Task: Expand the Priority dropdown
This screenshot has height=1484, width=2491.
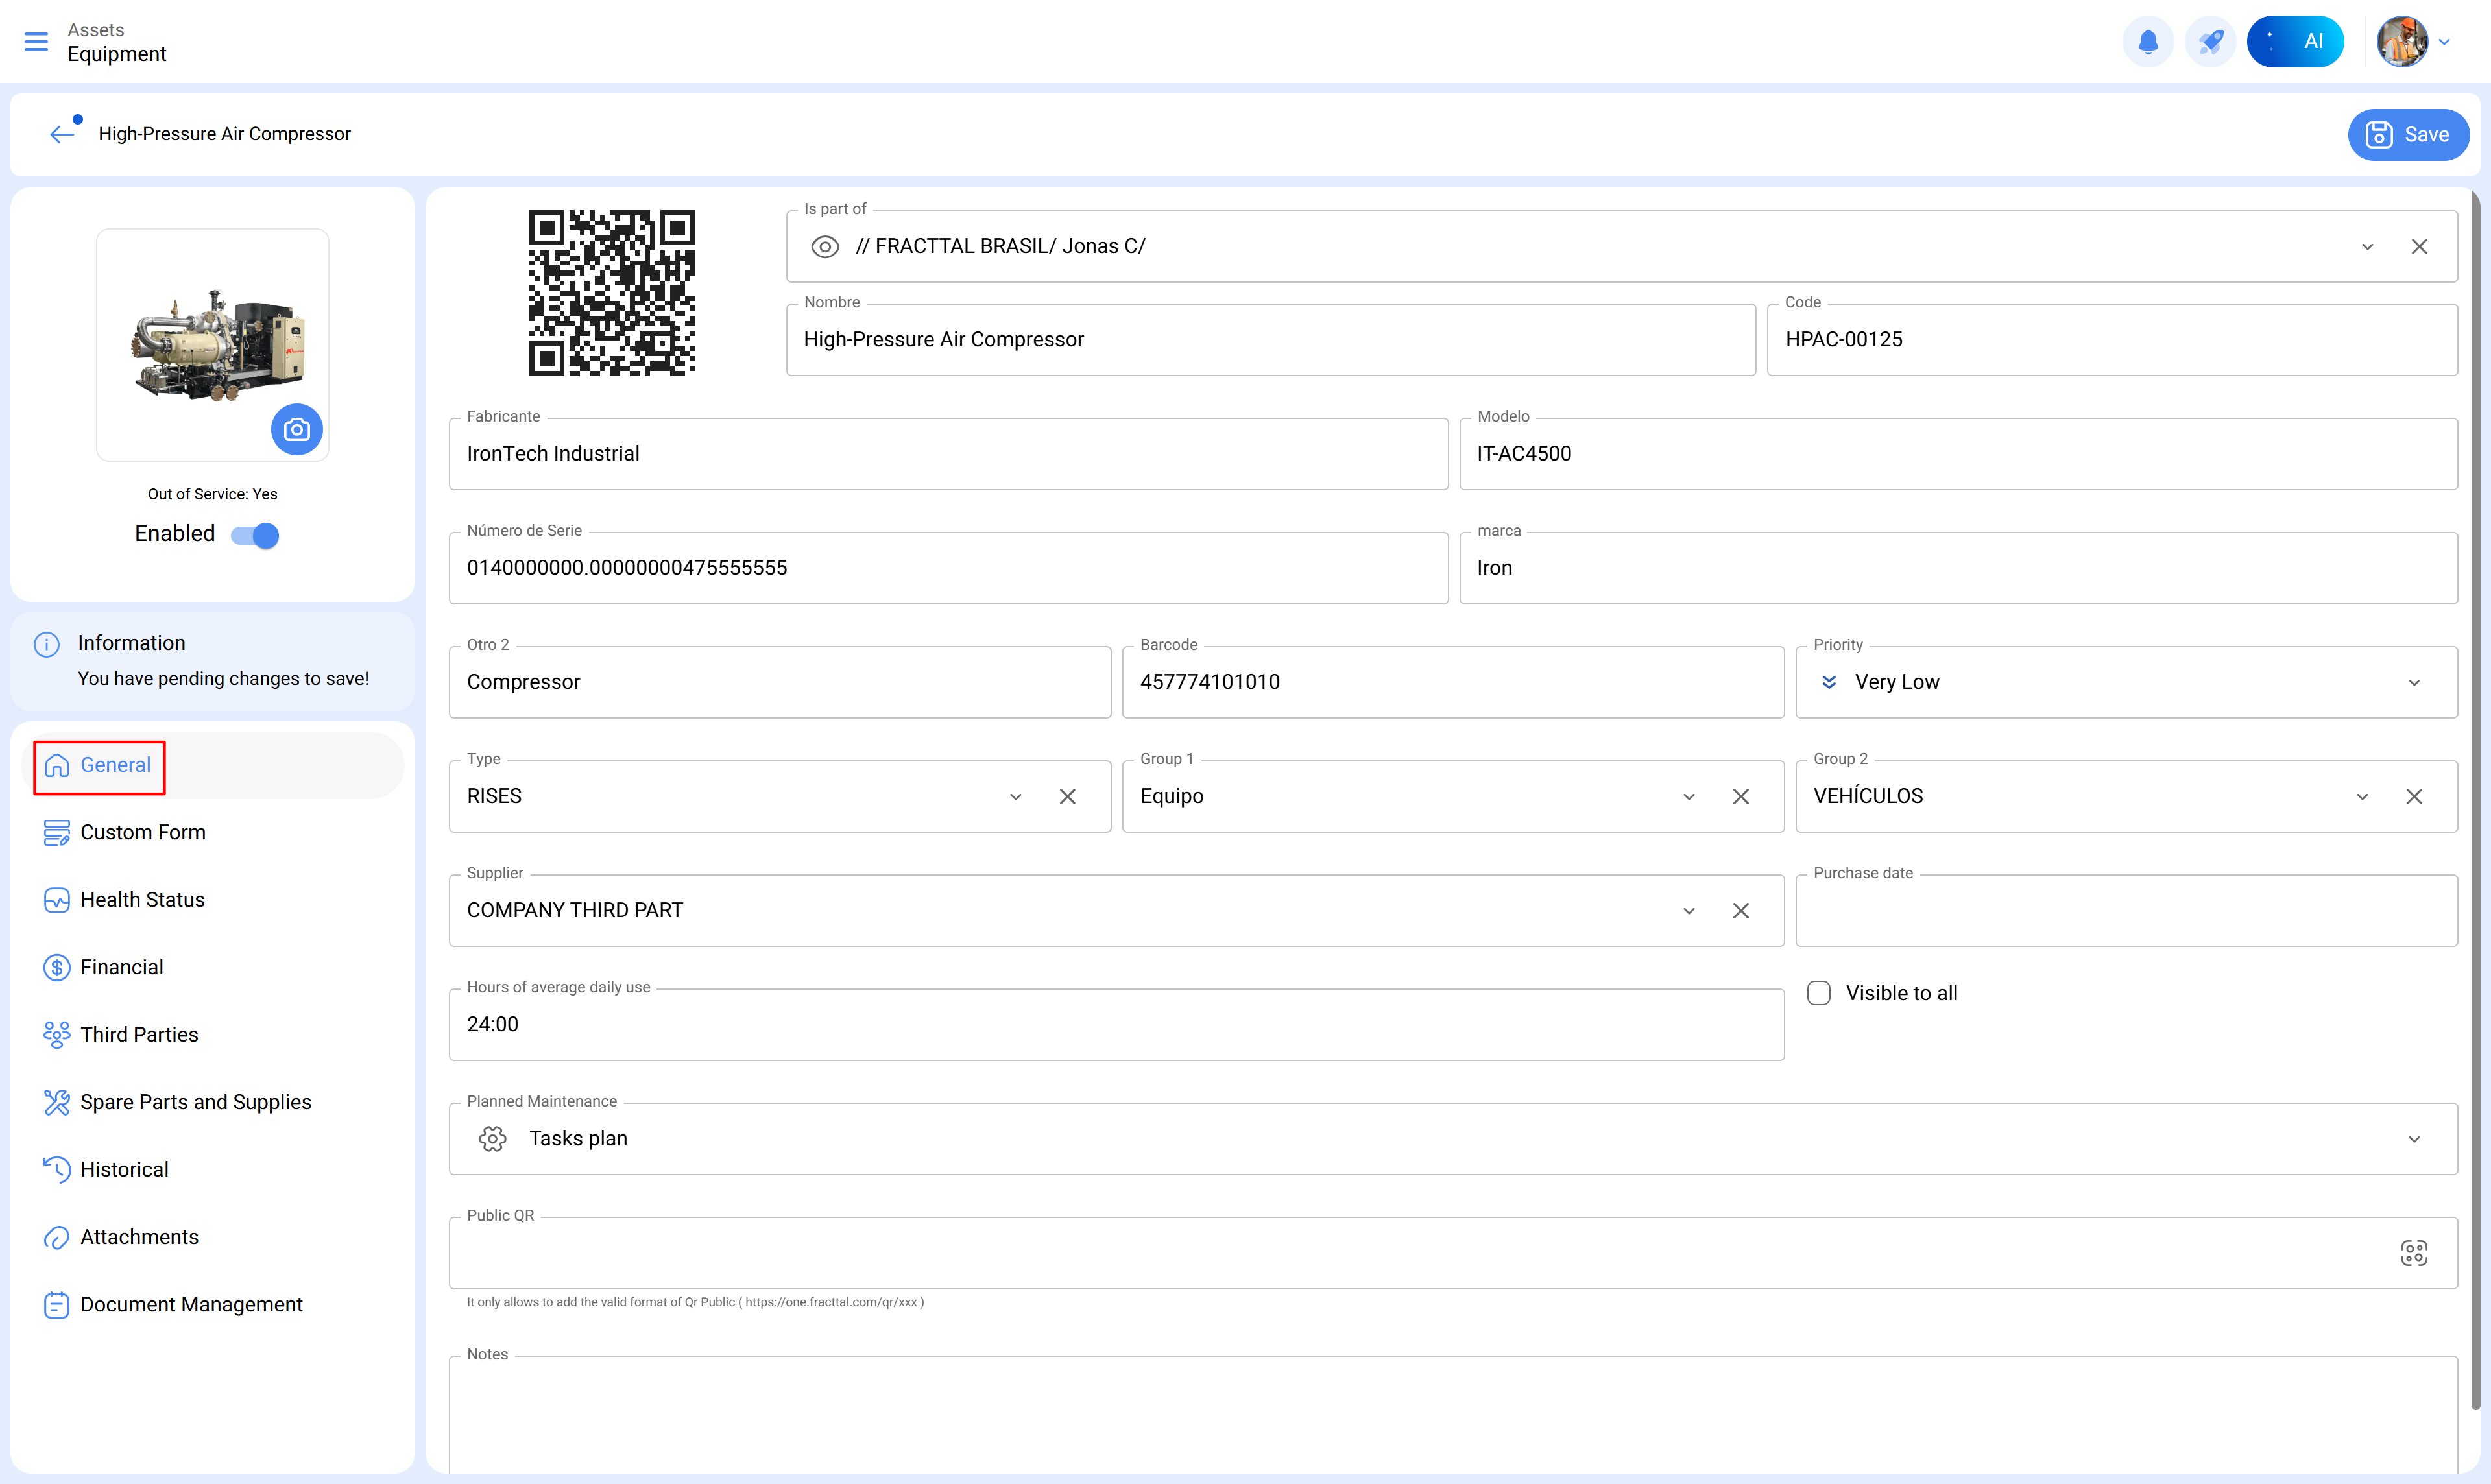Action: (2414, 682)
